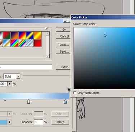Click the Color Picker title bar

(103, 17)
